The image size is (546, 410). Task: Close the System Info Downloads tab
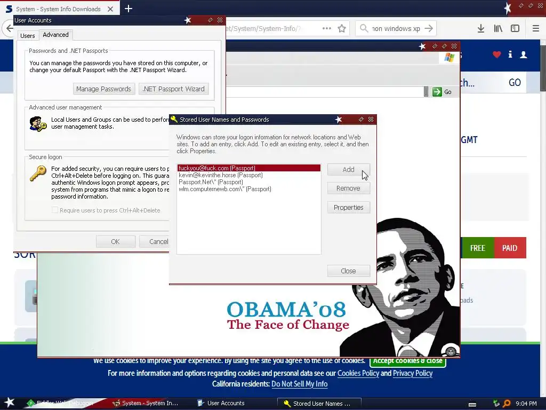point(110,9)
